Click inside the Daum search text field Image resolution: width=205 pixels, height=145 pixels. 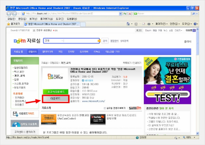pyautogui.click(x=81, y=41)
